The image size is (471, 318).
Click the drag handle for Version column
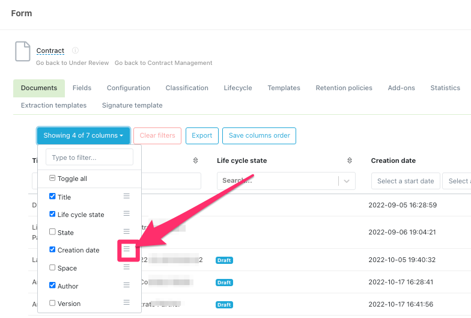[126, 303]
